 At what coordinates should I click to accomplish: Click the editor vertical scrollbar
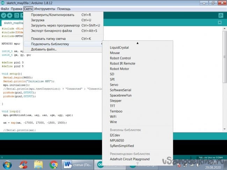(225, 80)
